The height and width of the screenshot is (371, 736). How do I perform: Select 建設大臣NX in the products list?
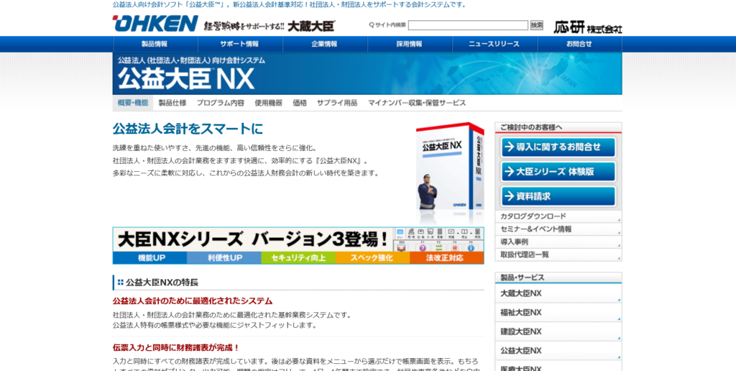point(558,331)
